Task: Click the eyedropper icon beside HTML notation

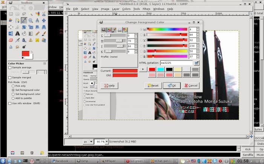Action: (x=196, y=63)
